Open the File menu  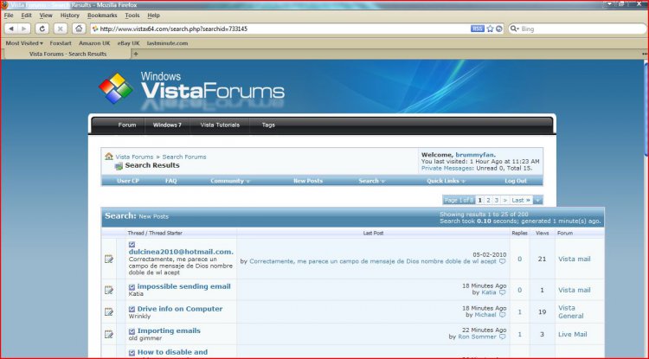(x=9, y=16)
